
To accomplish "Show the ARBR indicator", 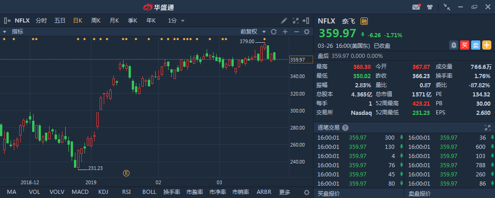I will [x=264, y=192].
